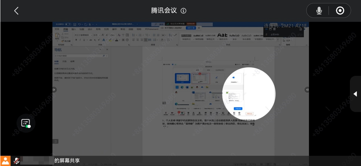Screen dimensions: 361x166
Task: Tap the back arrow to leave meeting view
Action: [x=16, y=11]
